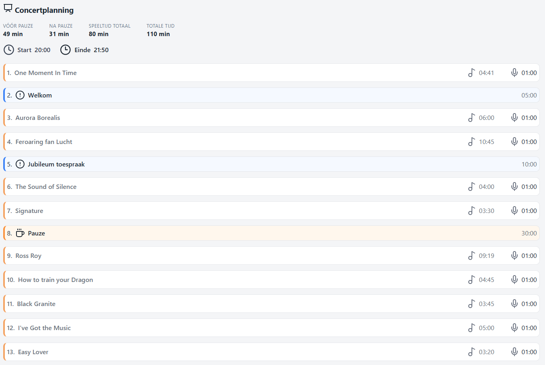Select the Feroaring fan Lucht title
The width and height of the screenshot is (545, 365).
(x=44, y=142)
